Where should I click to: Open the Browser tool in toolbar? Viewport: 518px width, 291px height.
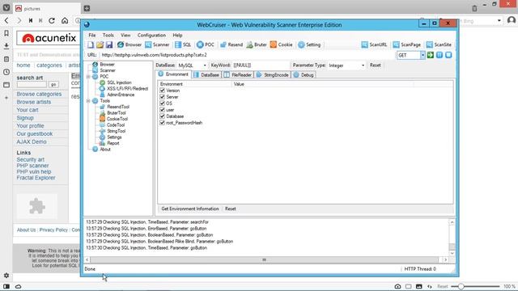[129, 44]
